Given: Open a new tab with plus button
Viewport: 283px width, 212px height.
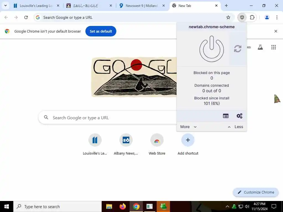Looking at the screenshot, I should point(226,6).
